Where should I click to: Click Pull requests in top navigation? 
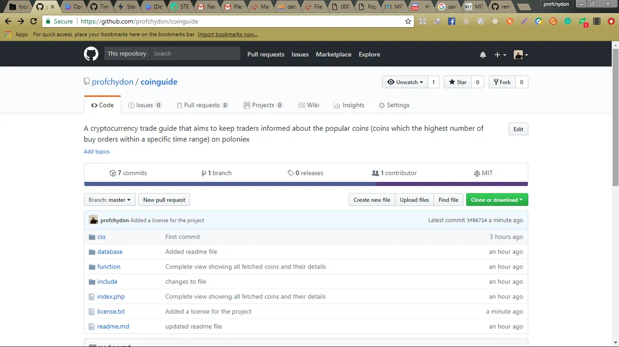tap(265, 55)
